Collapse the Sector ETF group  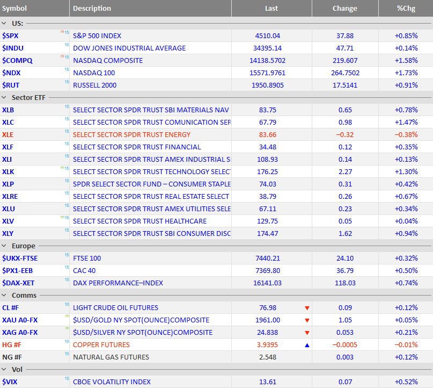pos(4,98)
